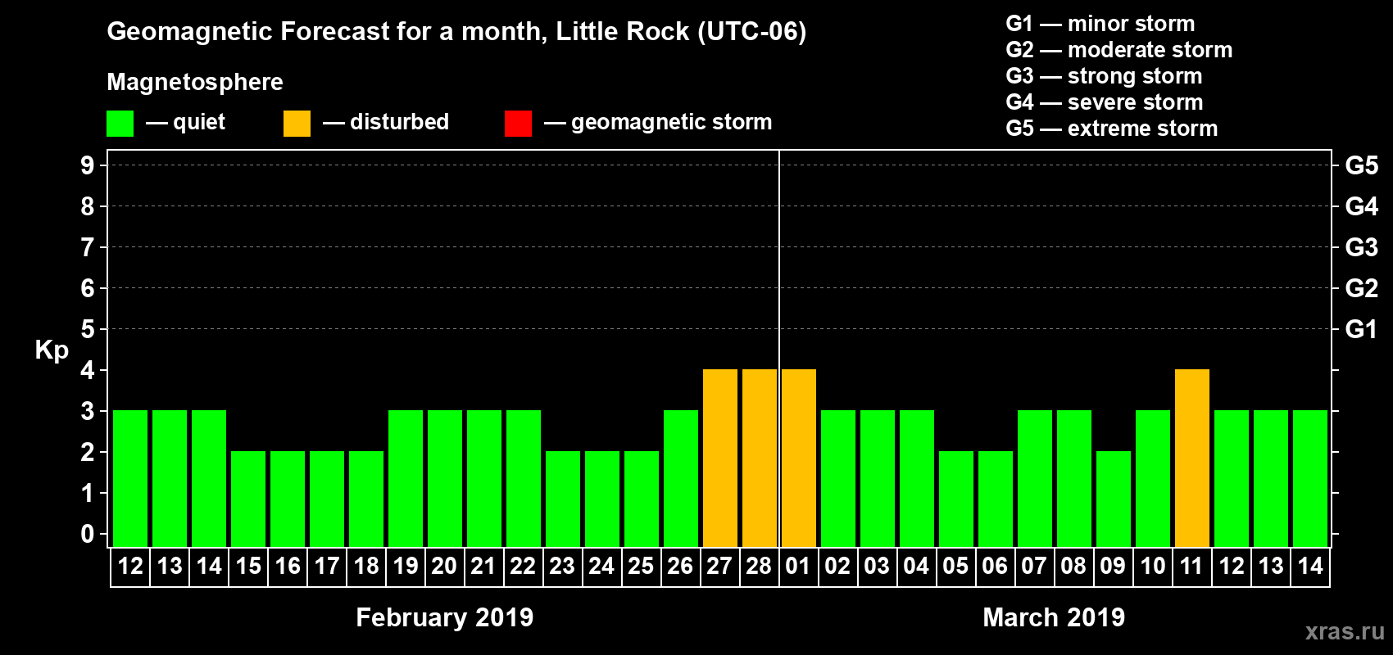
Task: Click Kp axis value 9
Action: click(x=88, y=165)
